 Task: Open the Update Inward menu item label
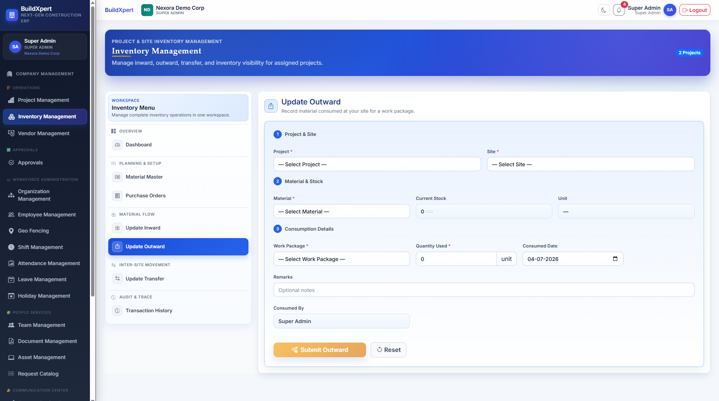tap(143, 228)
